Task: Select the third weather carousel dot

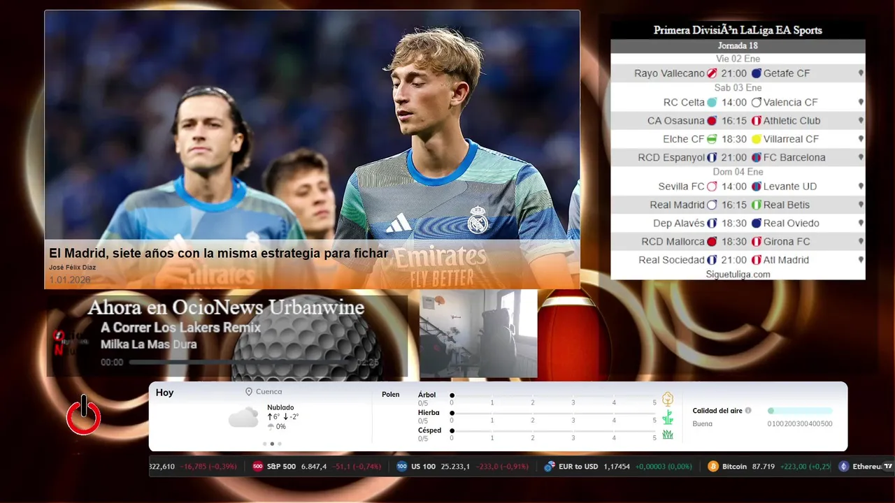Action: coord(280,444)
